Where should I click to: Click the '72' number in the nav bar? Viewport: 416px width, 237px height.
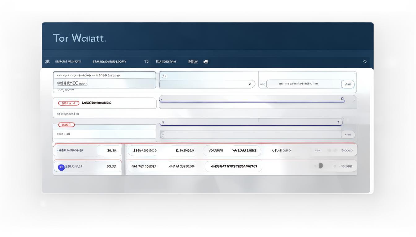click(x=146, y=62)
